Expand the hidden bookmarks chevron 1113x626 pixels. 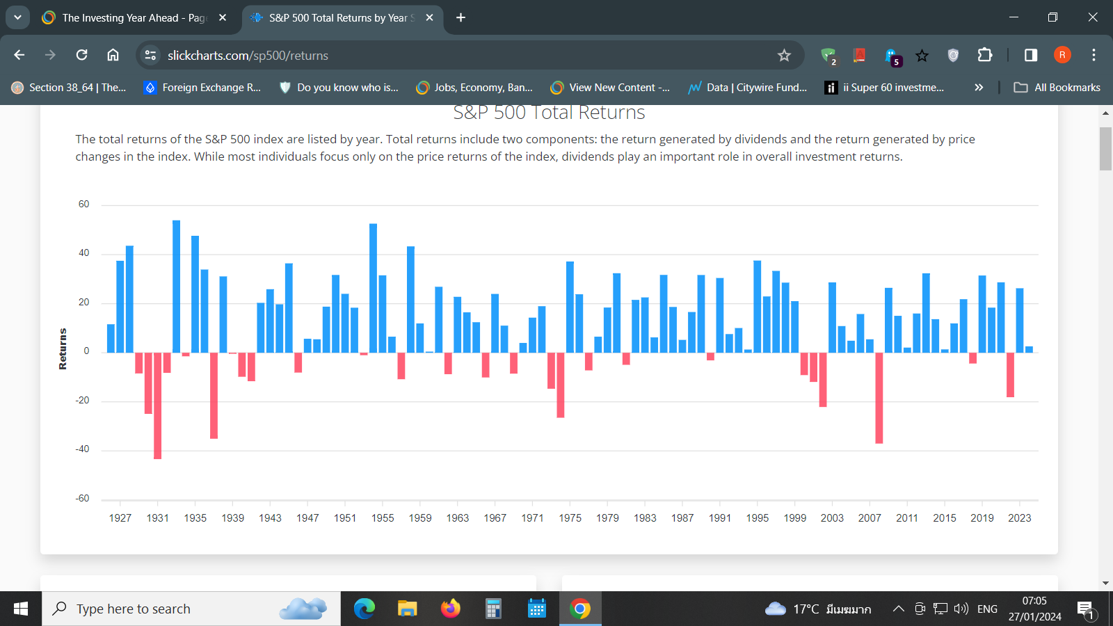[x=979, y=88]
